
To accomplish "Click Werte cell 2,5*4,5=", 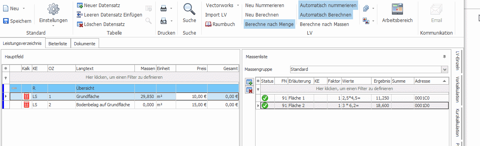I will [356, 98].
